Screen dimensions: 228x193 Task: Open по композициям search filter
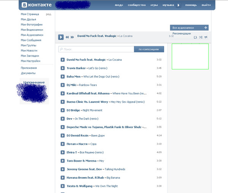coord(149,49)
